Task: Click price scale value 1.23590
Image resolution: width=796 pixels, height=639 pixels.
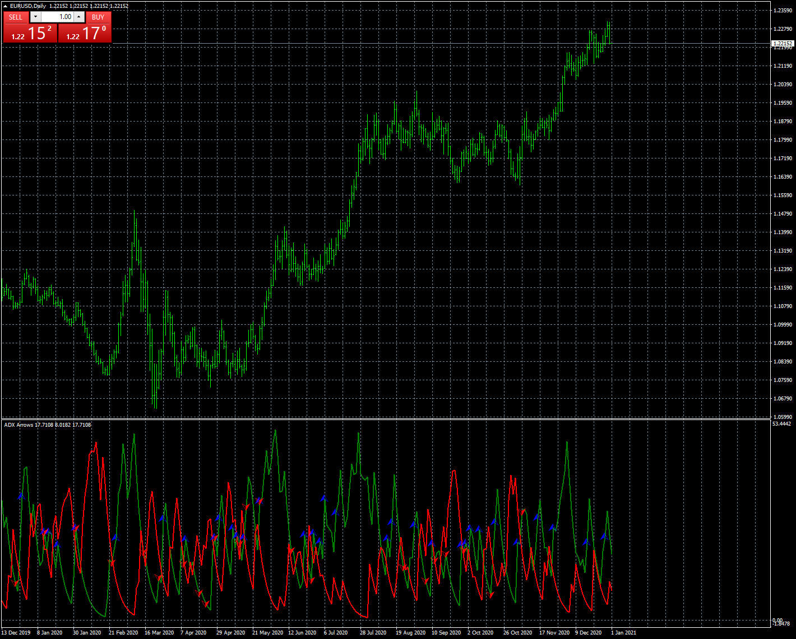Action: 783,11
